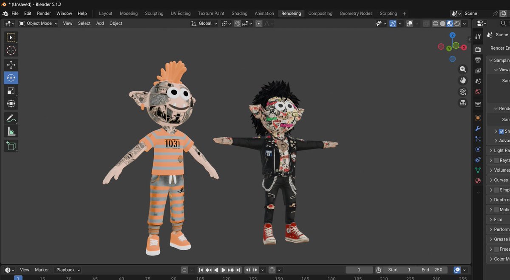The height and width of the screenshot is (280, 510).
Task: Open the Object Mode dropdown
Action: click(x=39, y=23)
